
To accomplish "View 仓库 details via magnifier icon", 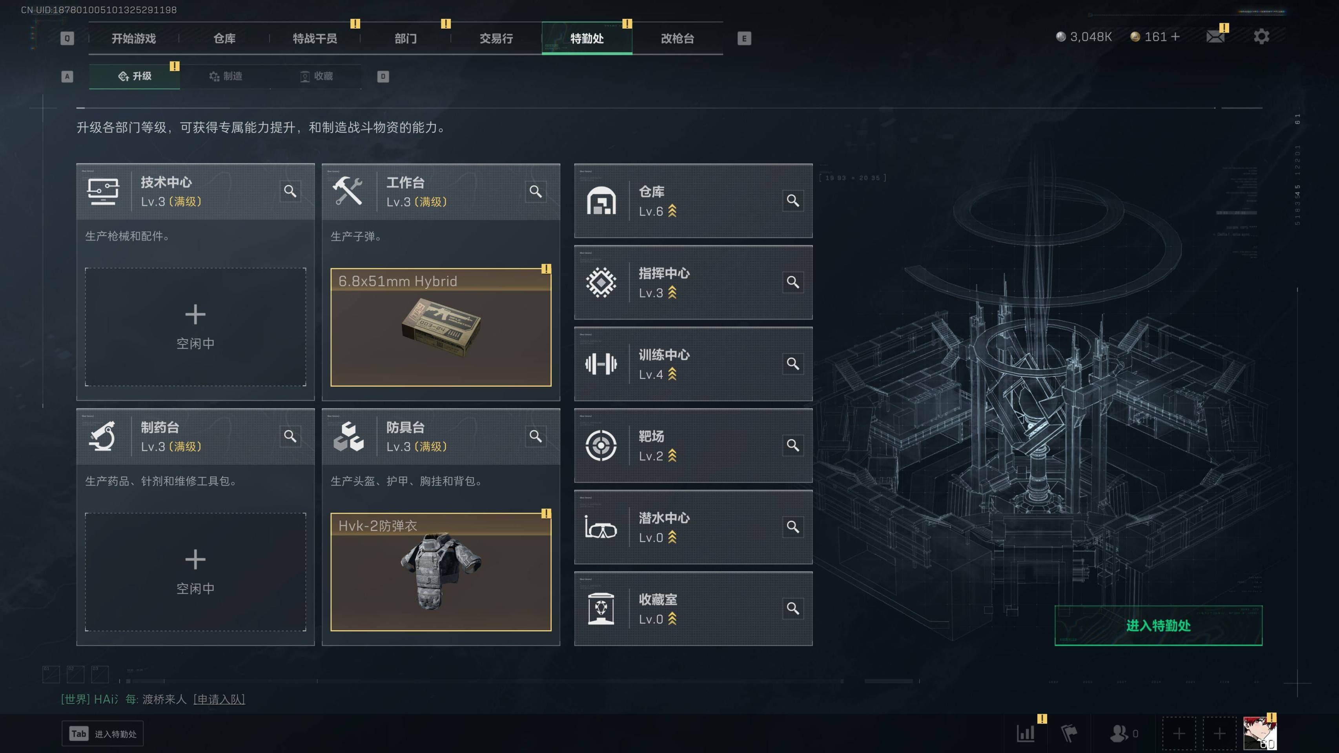I will [x=793, y=200].
